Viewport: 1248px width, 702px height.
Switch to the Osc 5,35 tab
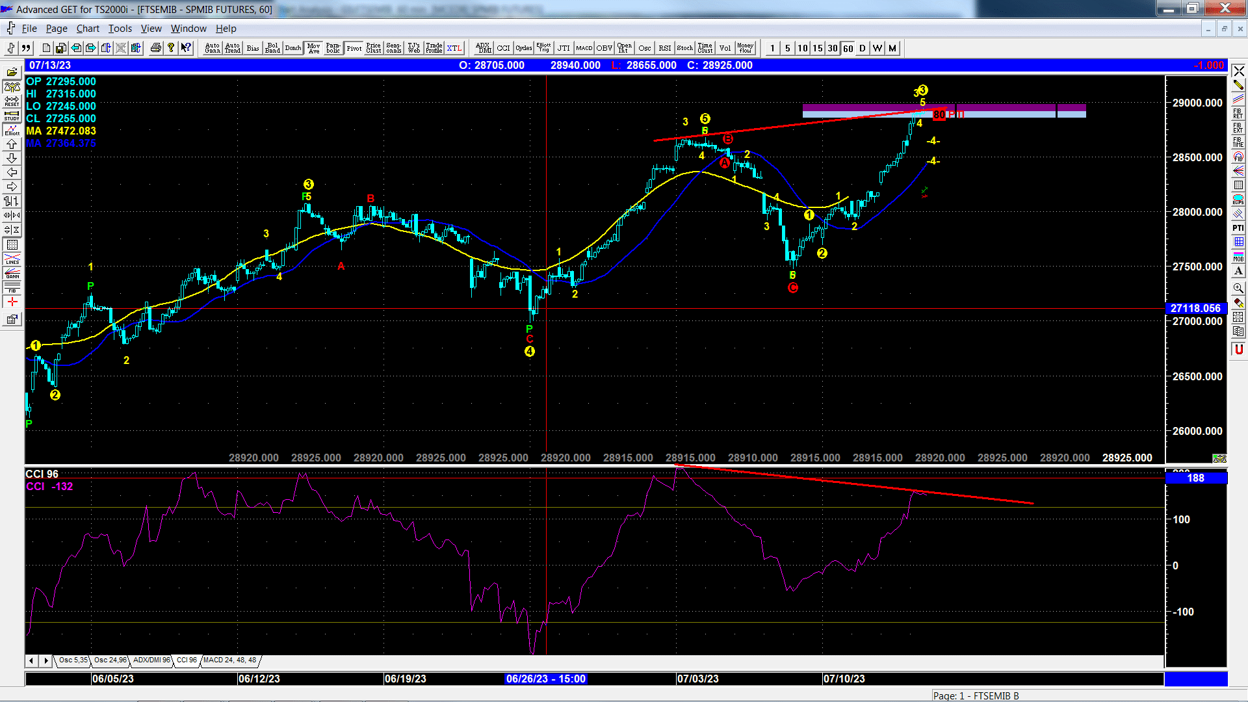[x=73, y=660]
